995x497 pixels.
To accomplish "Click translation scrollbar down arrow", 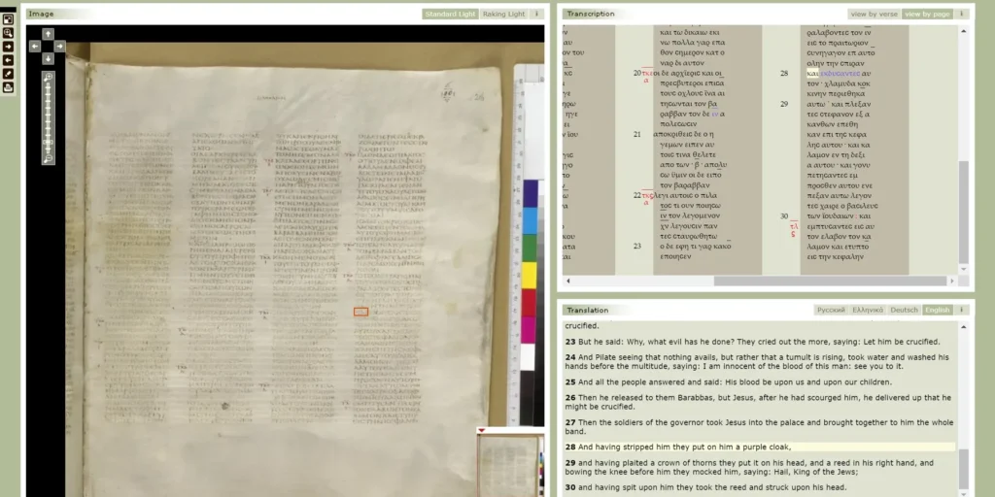I will (964, 492).
